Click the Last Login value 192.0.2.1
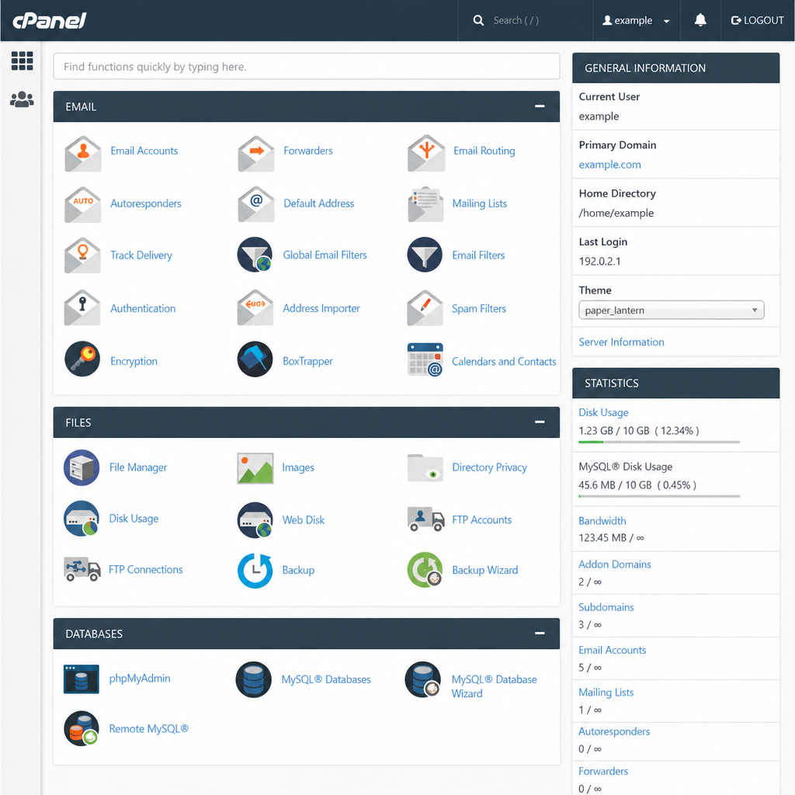 pos(599,262)
